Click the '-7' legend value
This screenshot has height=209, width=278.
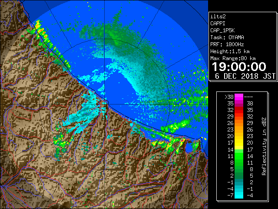(231, 196)
